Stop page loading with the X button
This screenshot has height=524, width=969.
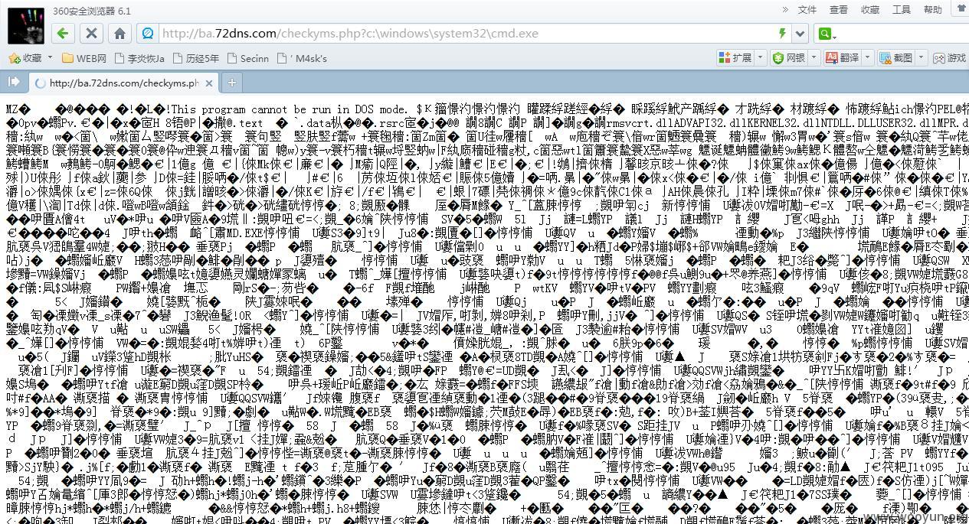(91, 34)
